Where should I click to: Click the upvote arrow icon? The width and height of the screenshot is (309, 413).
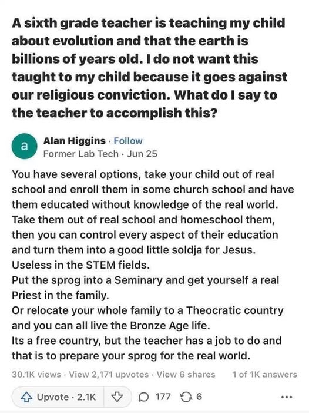pyautogui.click(x=26, y=397)
